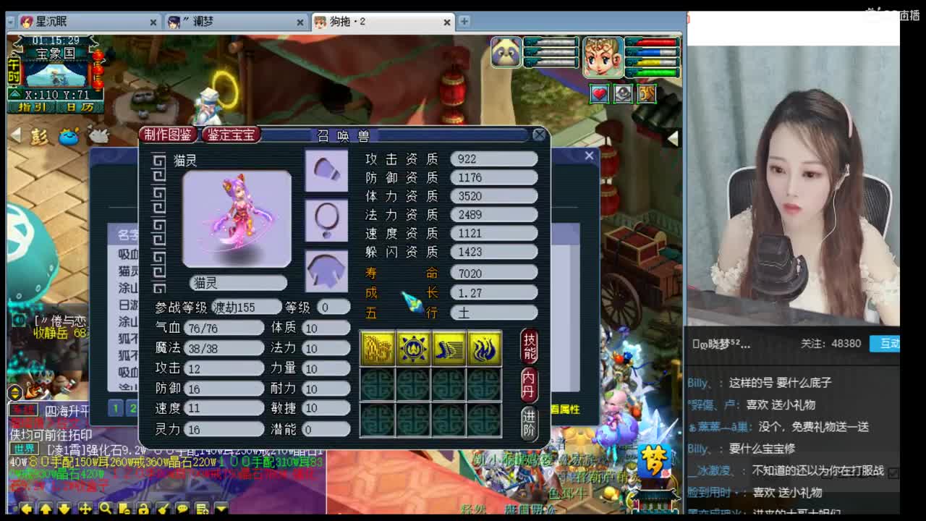Screen dimensions: 926x521
Task: Click the 制作图鉴 button
Action: (x=169, y=135)
